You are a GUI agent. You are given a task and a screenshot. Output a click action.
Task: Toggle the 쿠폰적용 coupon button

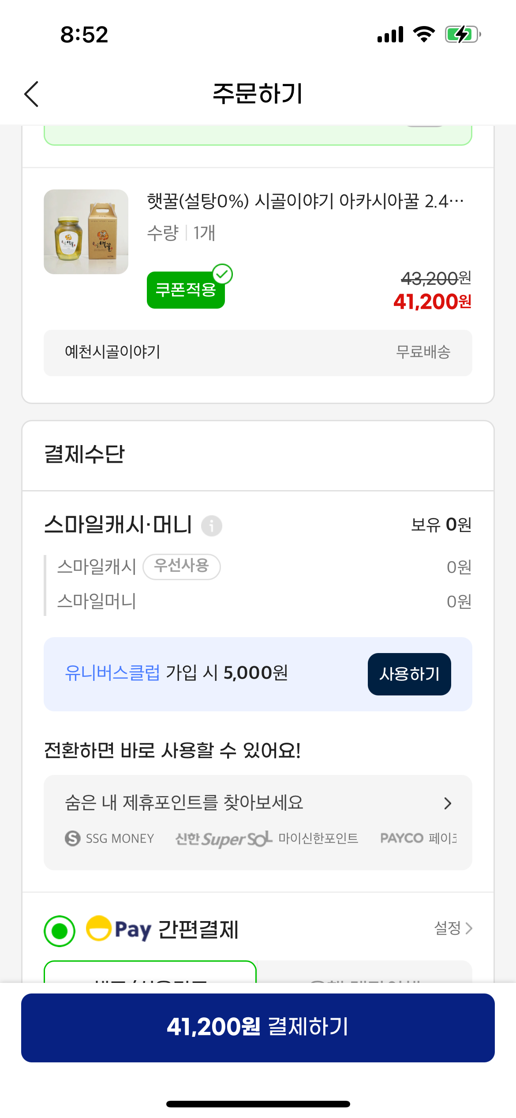coord(186,290)
